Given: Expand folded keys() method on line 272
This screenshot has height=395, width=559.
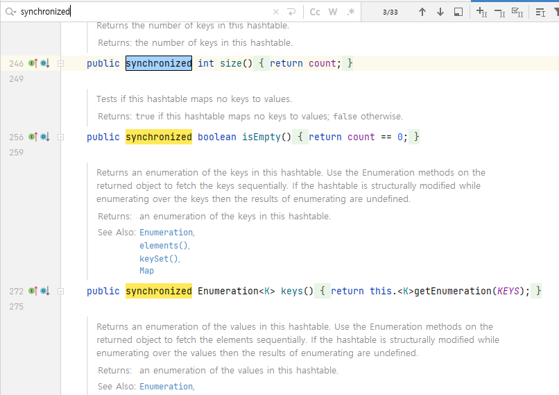Looking at the screenshot, I should coord(61,291).
